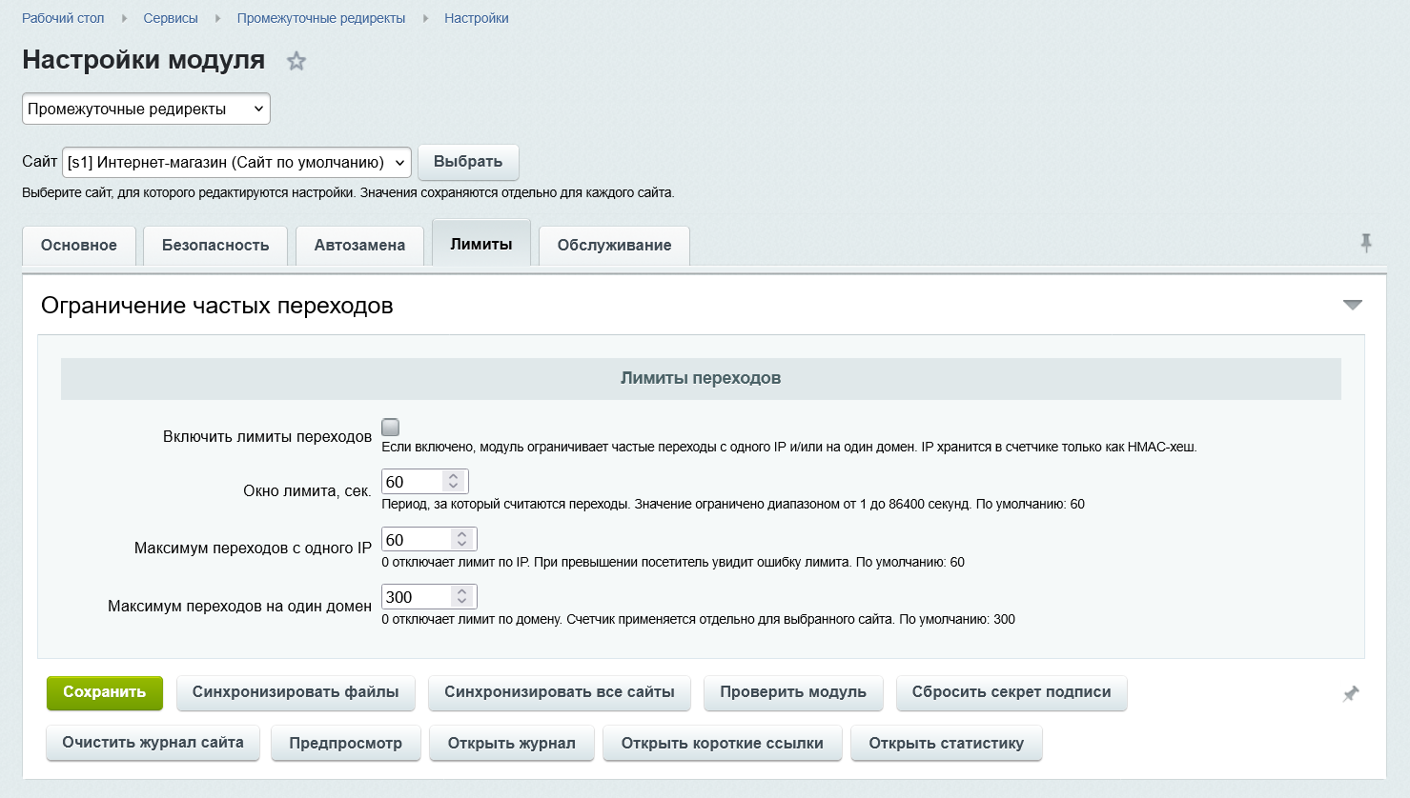Click the Максимум переходов на один домен label
Screen dimensions: 1410x798
tap(239, 606)
